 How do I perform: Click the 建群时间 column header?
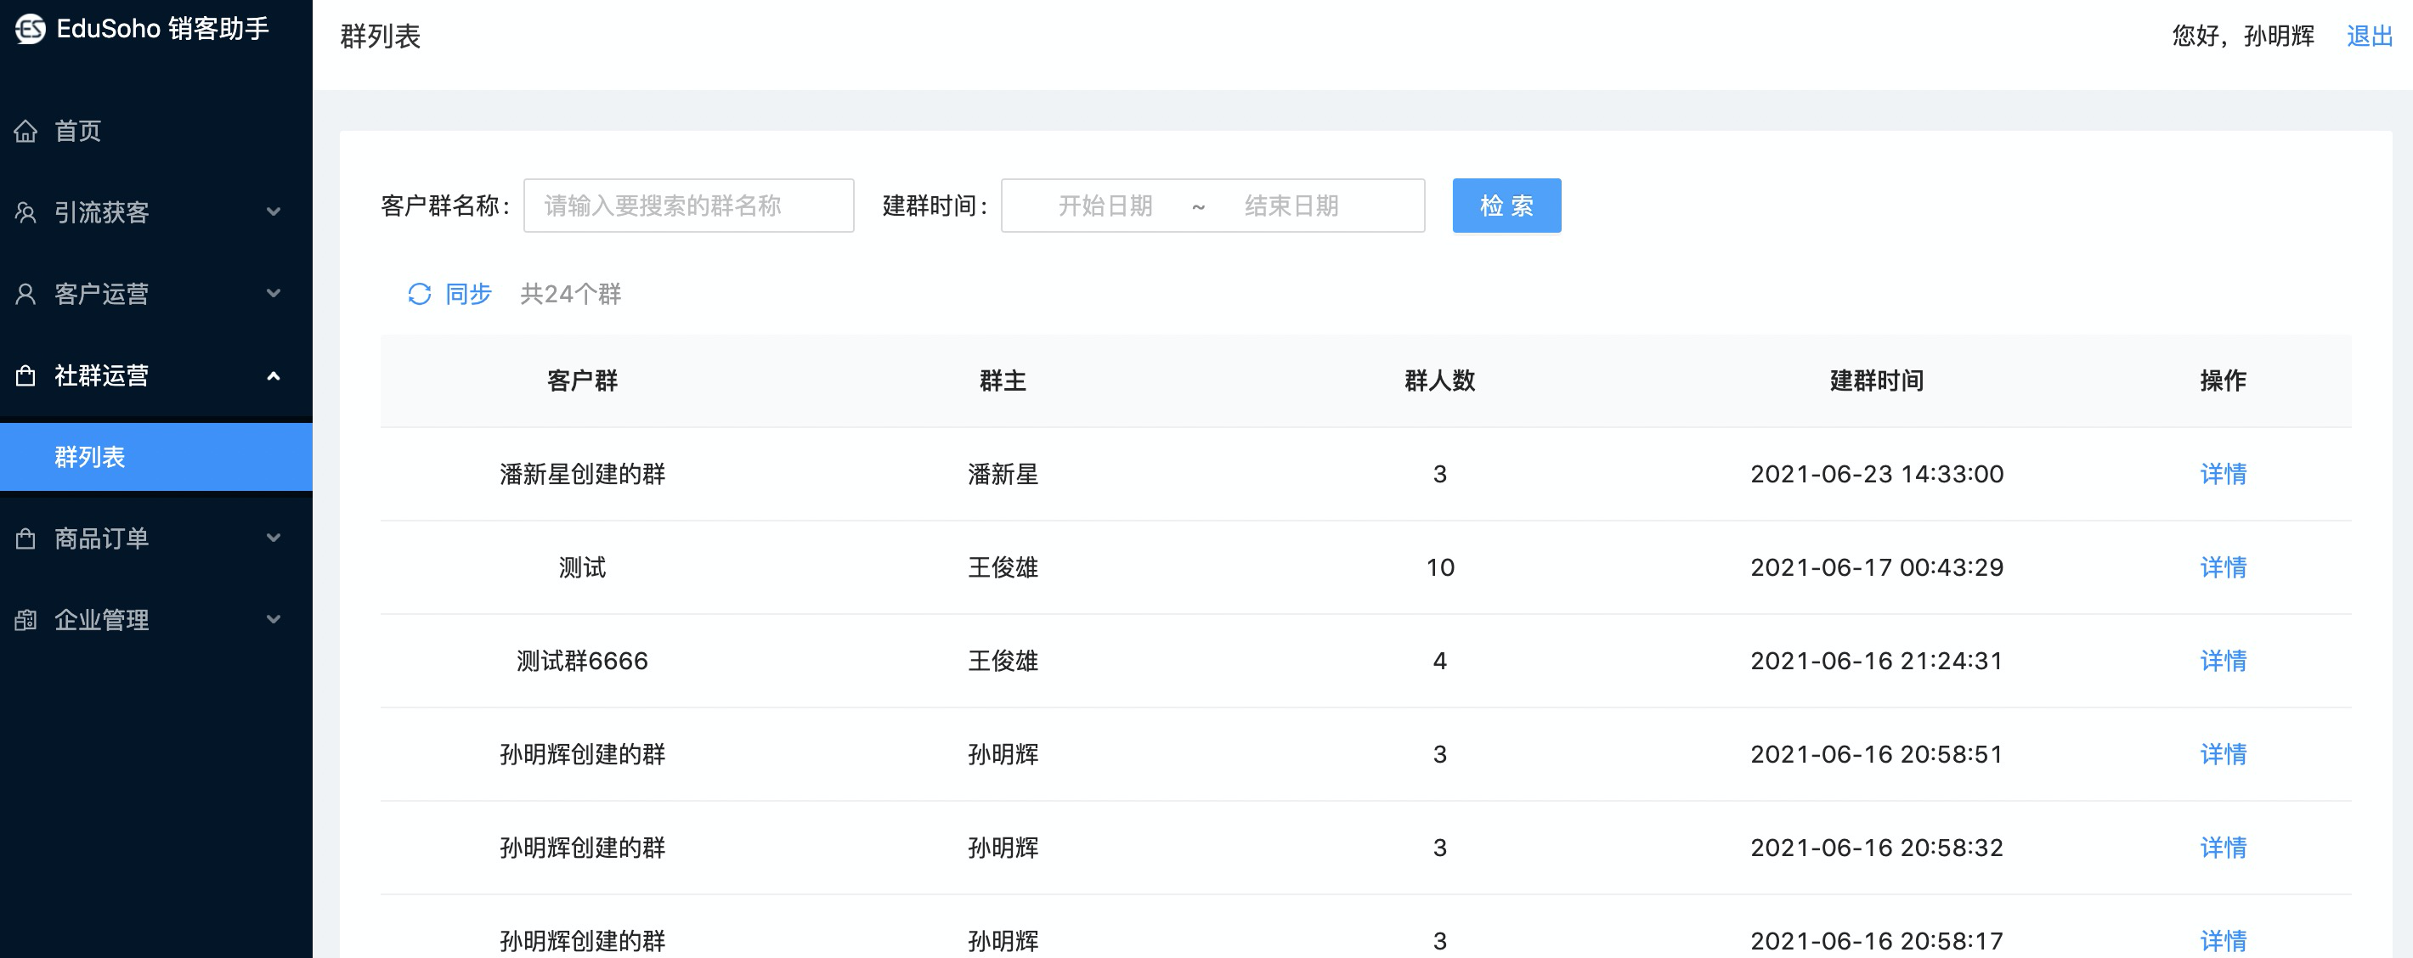click(x=1876, y=381)
